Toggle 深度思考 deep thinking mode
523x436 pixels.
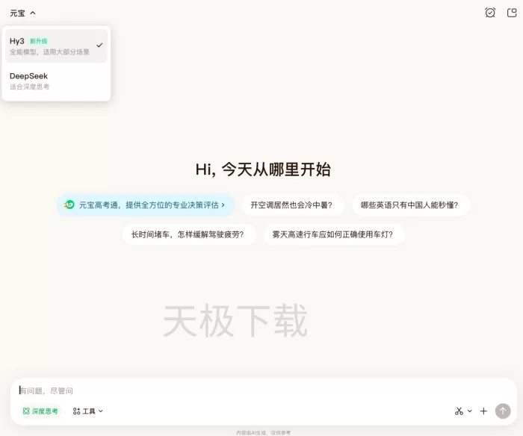click(40, 411)
